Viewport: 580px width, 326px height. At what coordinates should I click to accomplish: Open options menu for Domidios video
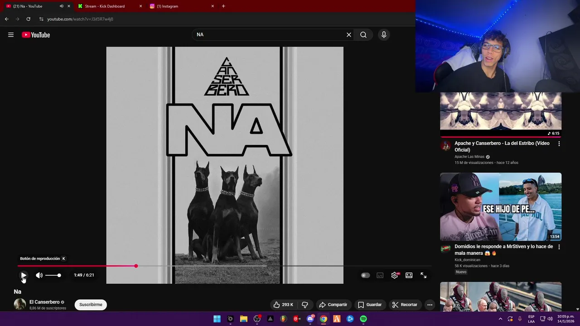pos(559,247)
